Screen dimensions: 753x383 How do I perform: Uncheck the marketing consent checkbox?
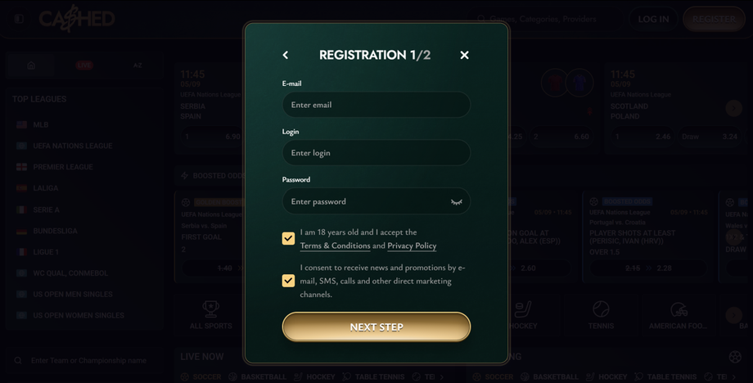click(288, 281)
